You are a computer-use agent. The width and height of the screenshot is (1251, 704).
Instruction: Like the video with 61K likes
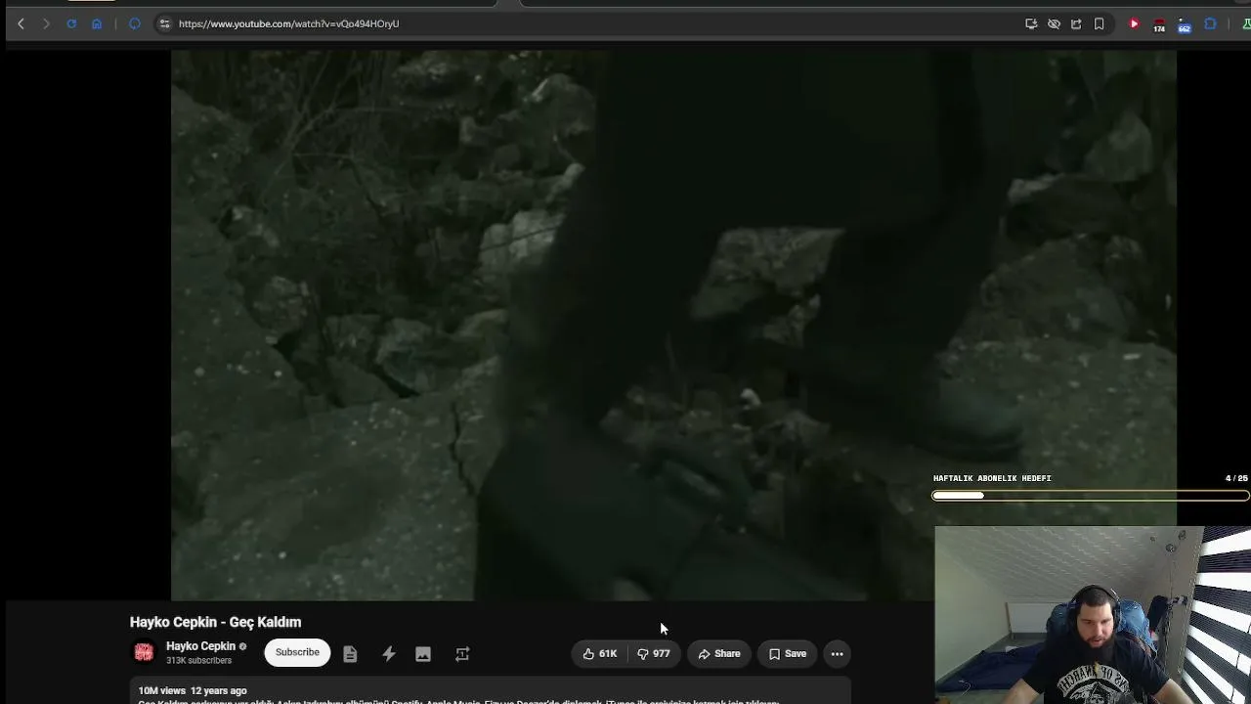click(599, 653)
